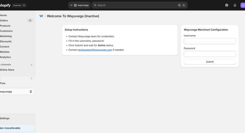The image size is (245, 138).
Task: Click the Summer '25 edition badge
Action: (19, 5)
